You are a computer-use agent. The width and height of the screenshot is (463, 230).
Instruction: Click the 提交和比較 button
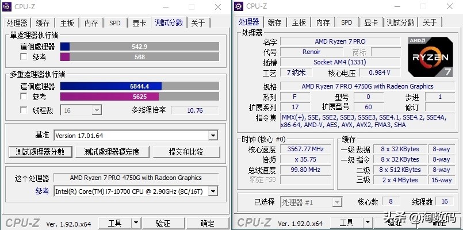[186, 152]
